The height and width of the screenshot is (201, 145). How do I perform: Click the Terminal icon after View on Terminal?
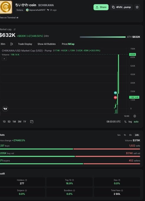[x=17, y=18]
